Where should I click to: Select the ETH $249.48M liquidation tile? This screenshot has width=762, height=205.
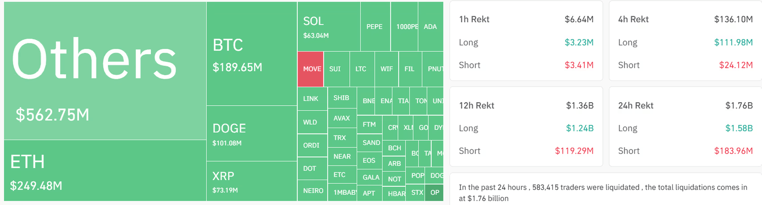[x=104, y=170]
